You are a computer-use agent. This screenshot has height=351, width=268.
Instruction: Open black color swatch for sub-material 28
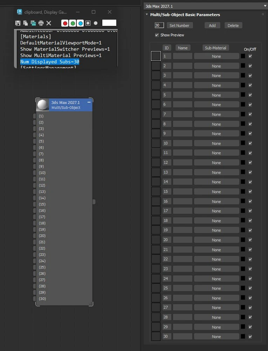(243, 317)
